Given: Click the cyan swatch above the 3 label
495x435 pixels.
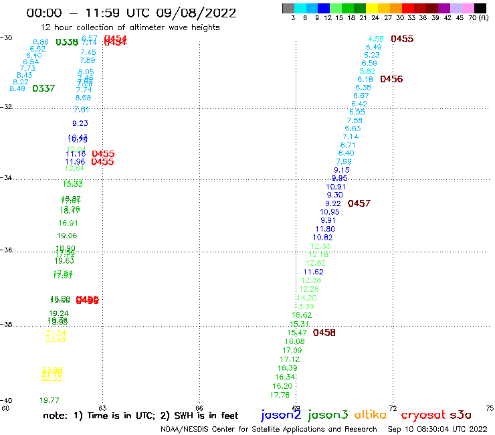Looking at the screenshot, I should click(x=300, y=8).
